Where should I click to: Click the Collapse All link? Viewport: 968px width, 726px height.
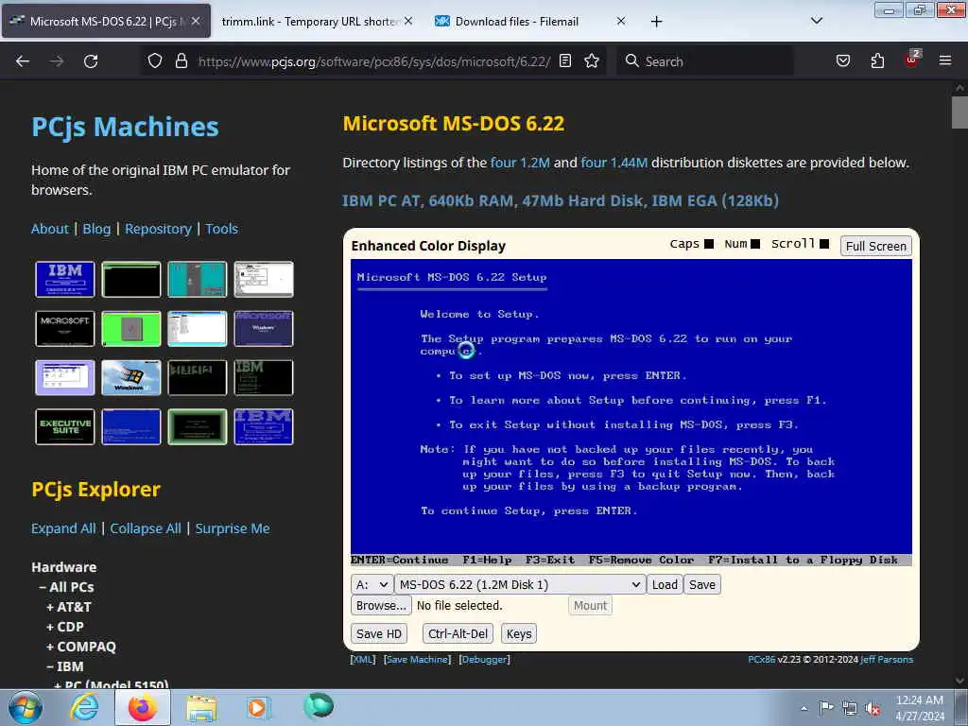point(146,528)
